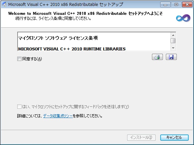
Task: Click the save license terms floppy icon
Action: [171, 57]
